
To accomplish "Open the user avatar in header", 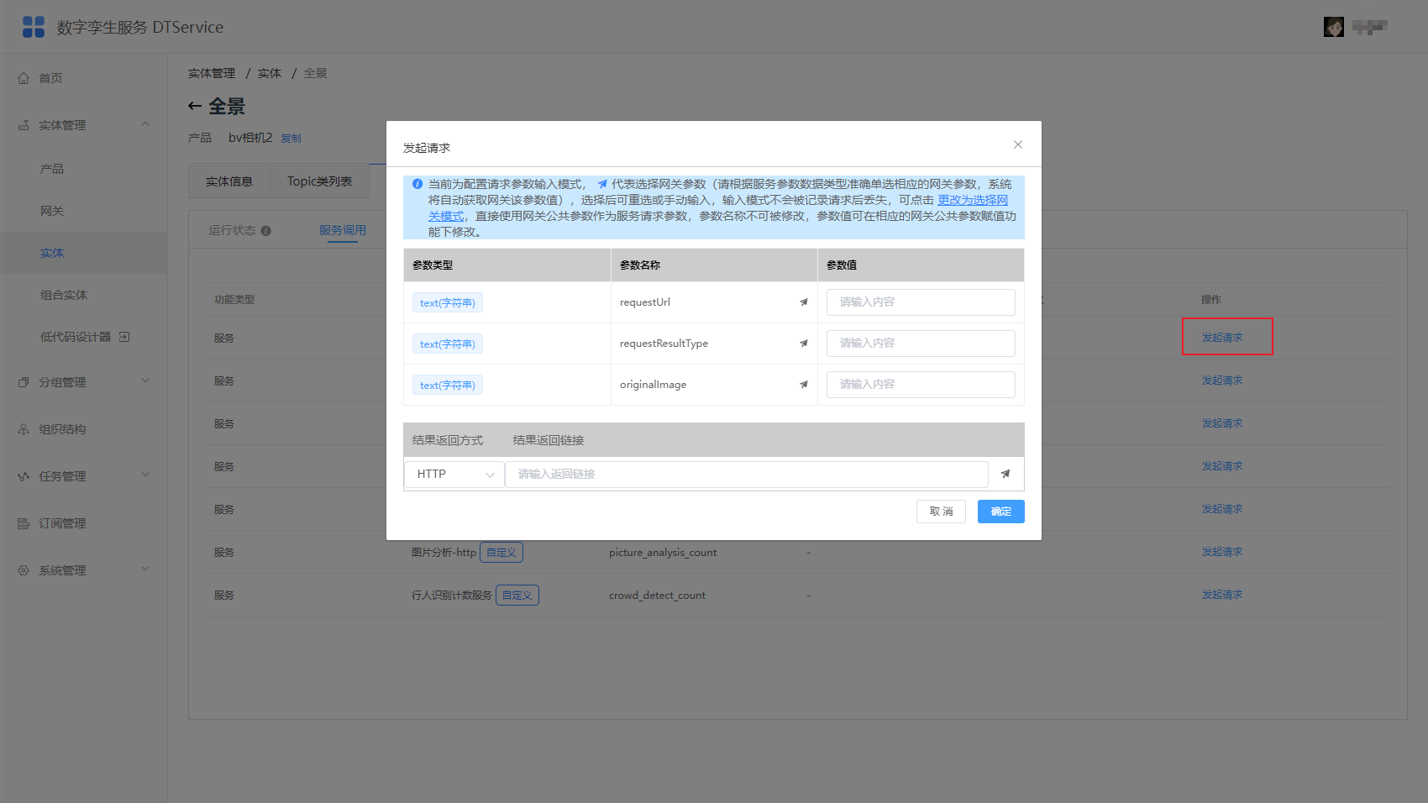I will click(x=1334, y=27).
